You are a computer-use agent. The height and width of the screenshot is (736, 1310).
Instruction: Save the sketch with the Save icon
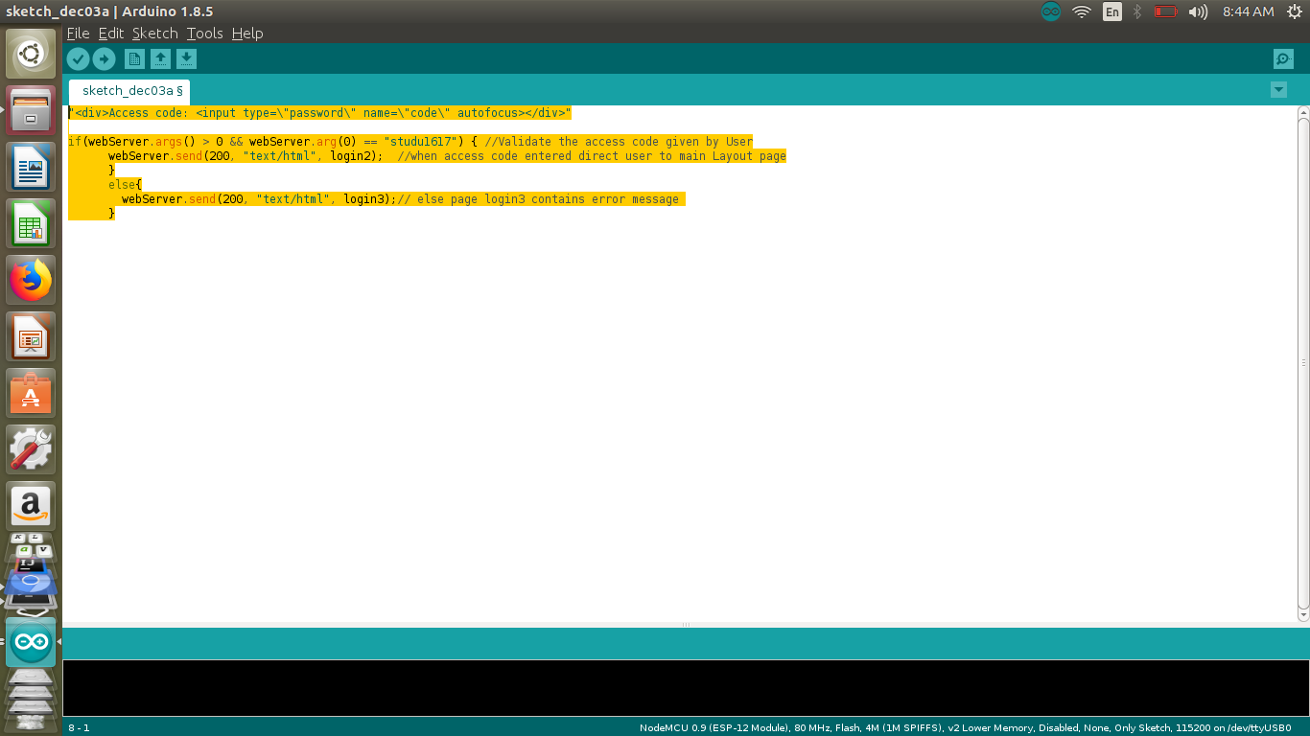[x=186, y=59]
